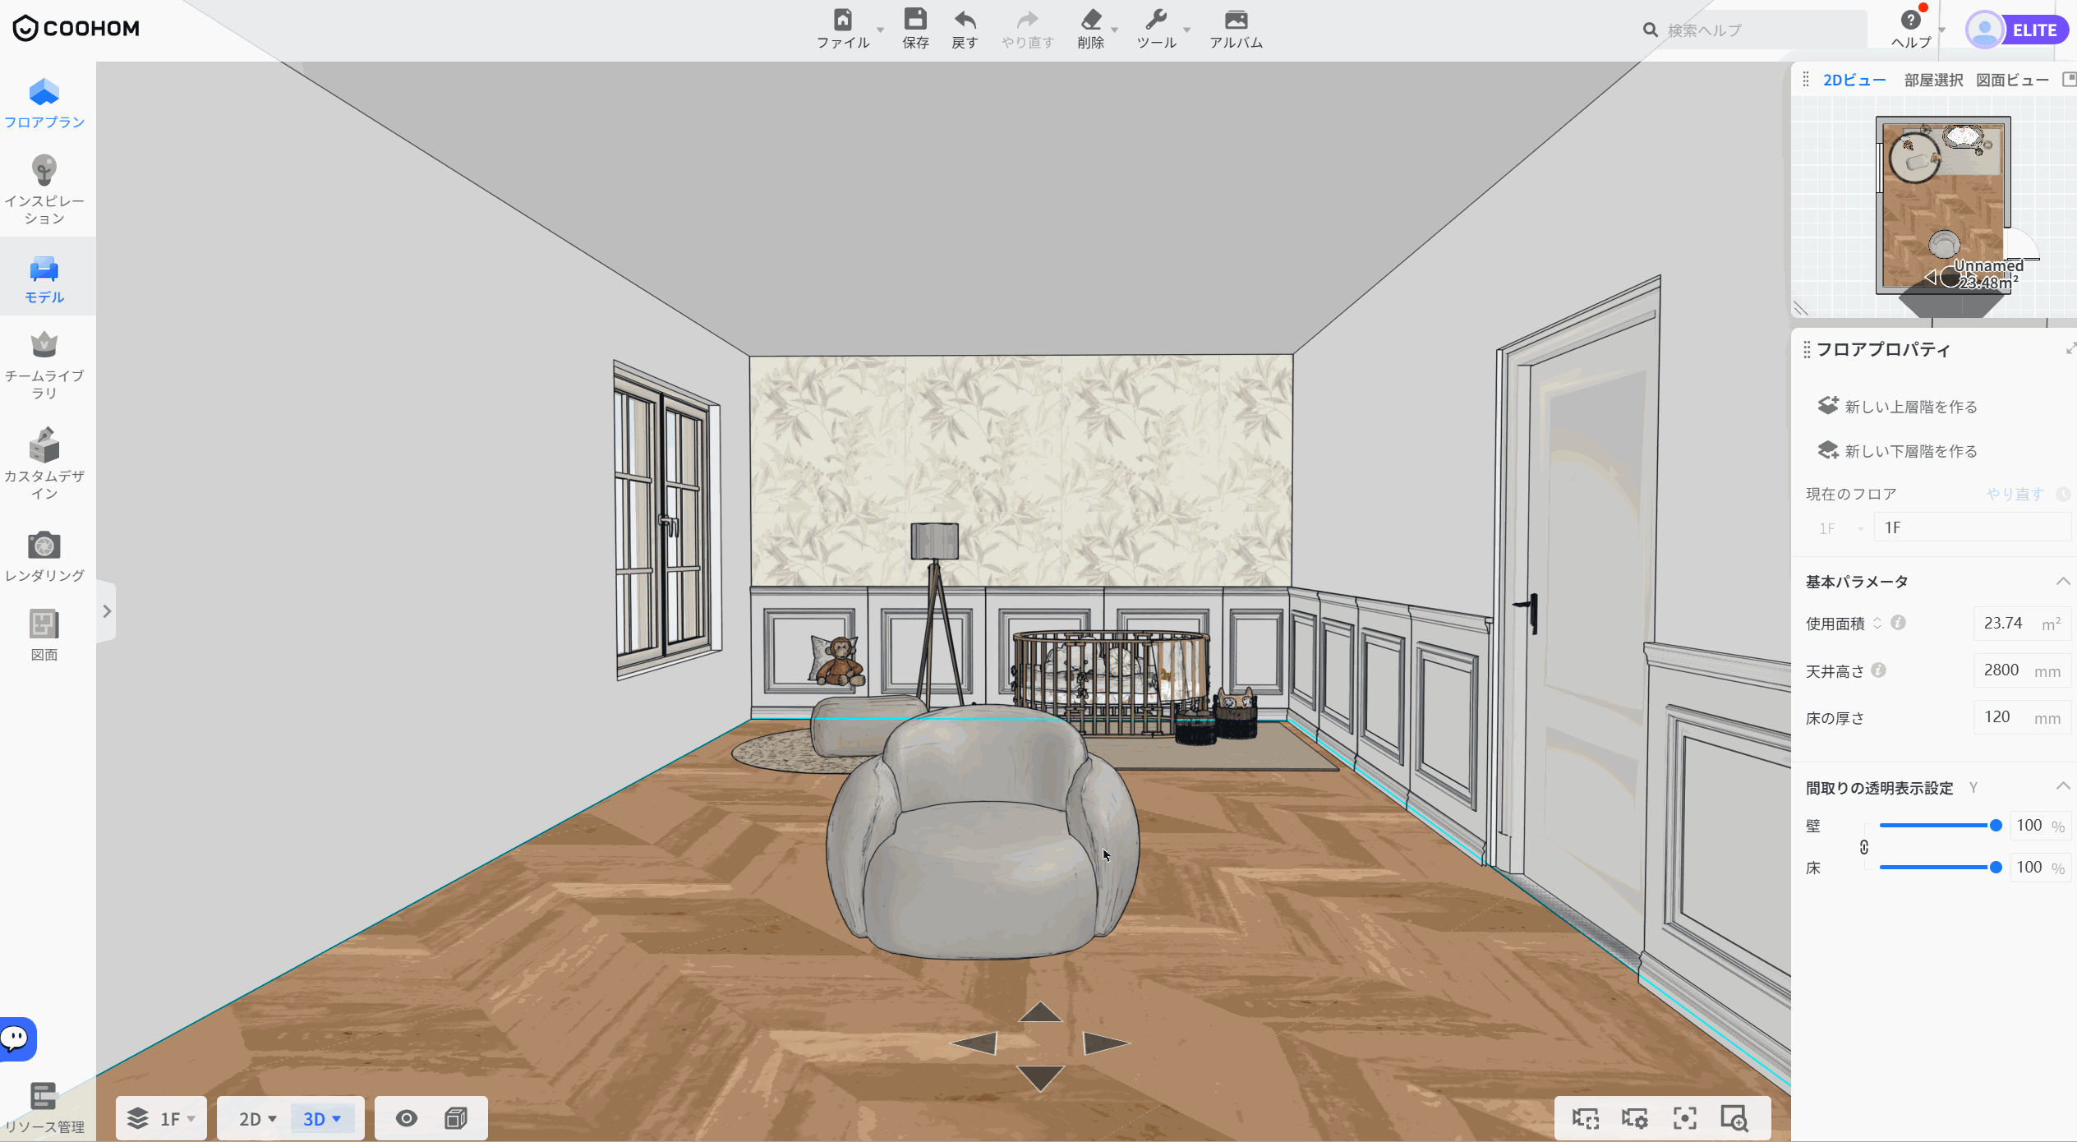Switch to the 図面ビュー tab
This screenshot has height=1142, width=2077.
coord(2011,80)
